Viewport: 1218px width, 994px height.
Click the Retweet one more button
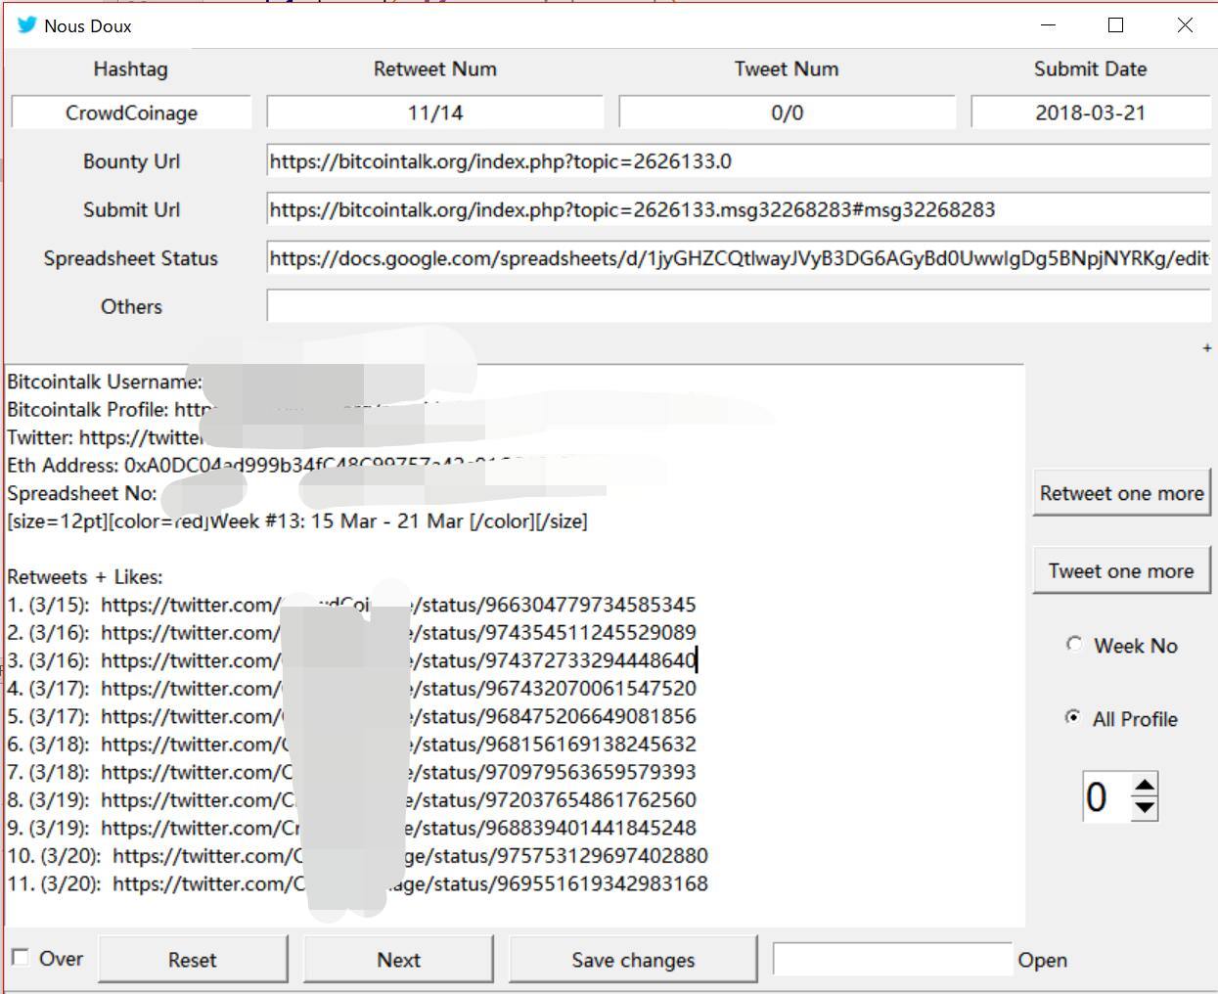(1121, 493)
